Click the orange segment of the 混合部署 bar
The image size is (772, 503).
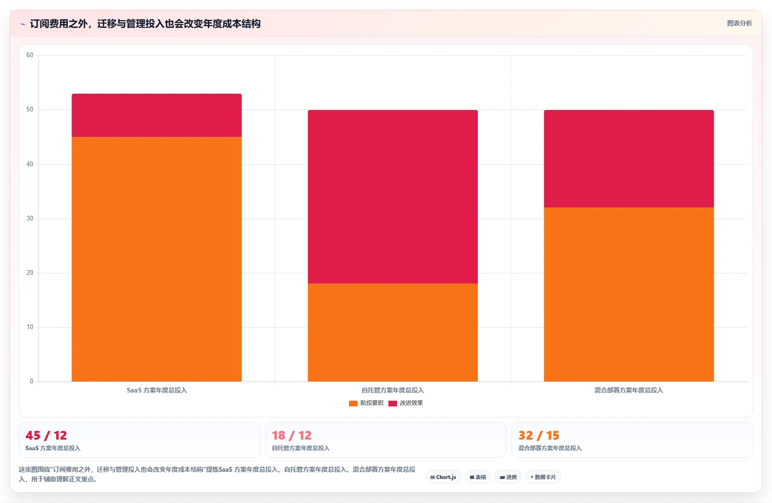point(629,294)
